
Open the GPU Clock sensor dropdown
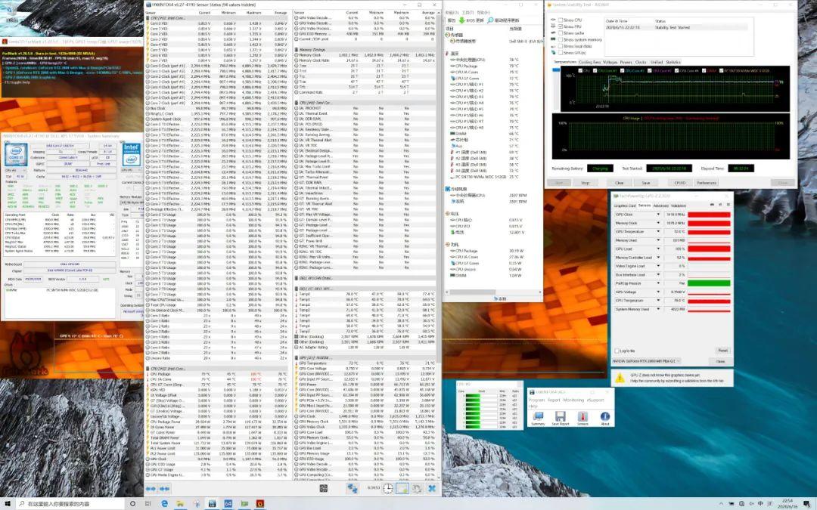[658, 215]
